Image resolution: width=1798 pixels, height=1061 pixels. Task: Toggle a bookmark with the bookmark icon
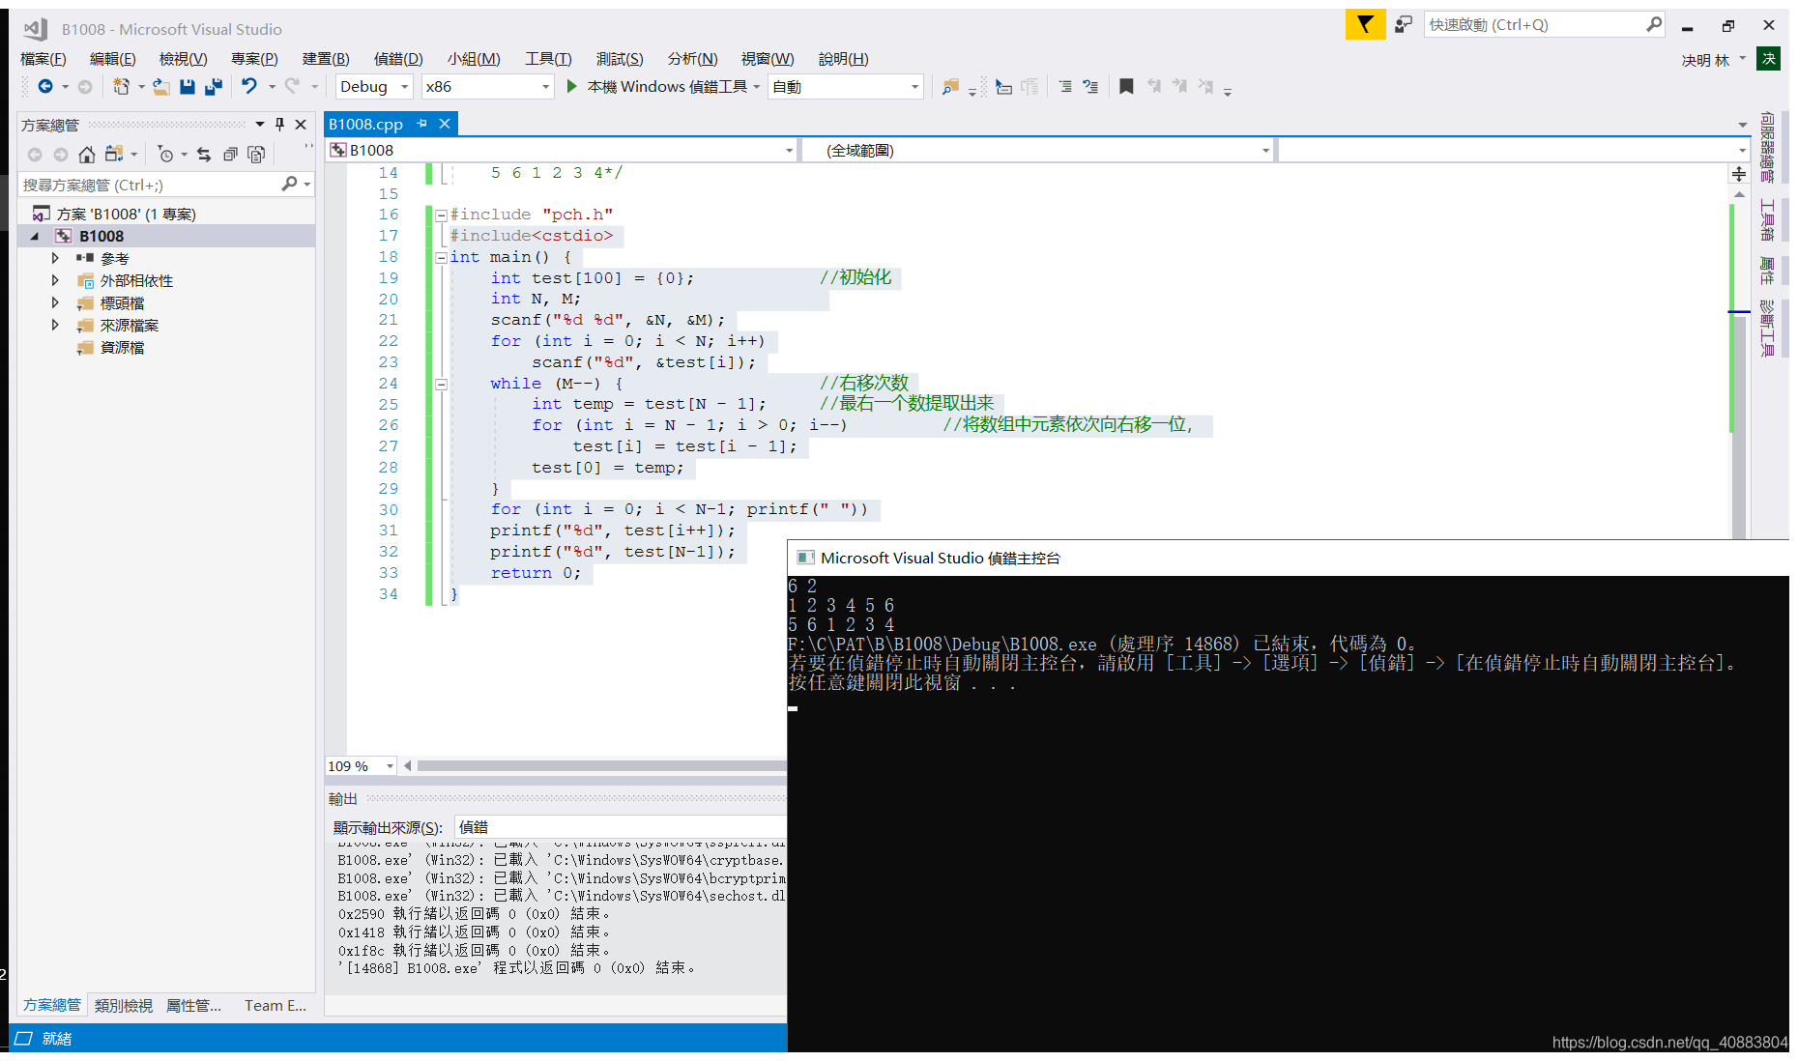point(1126,87)
